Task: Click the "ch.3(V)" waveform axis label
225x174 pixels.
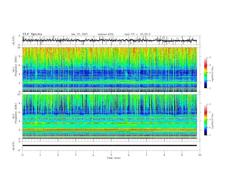Action: coord(14,146)
